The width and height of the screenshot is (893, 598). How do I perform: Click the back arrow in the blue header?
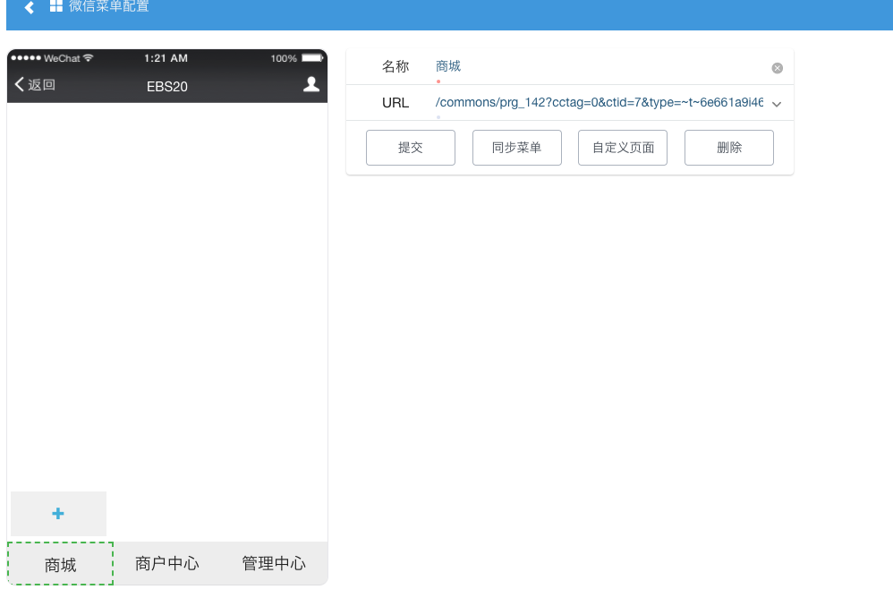(30, 8)
